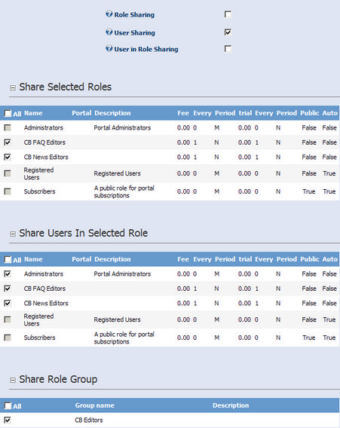Check Subscribers in Share Selected Roles
This screenshot has width=340, height=428.
[8, 191]
